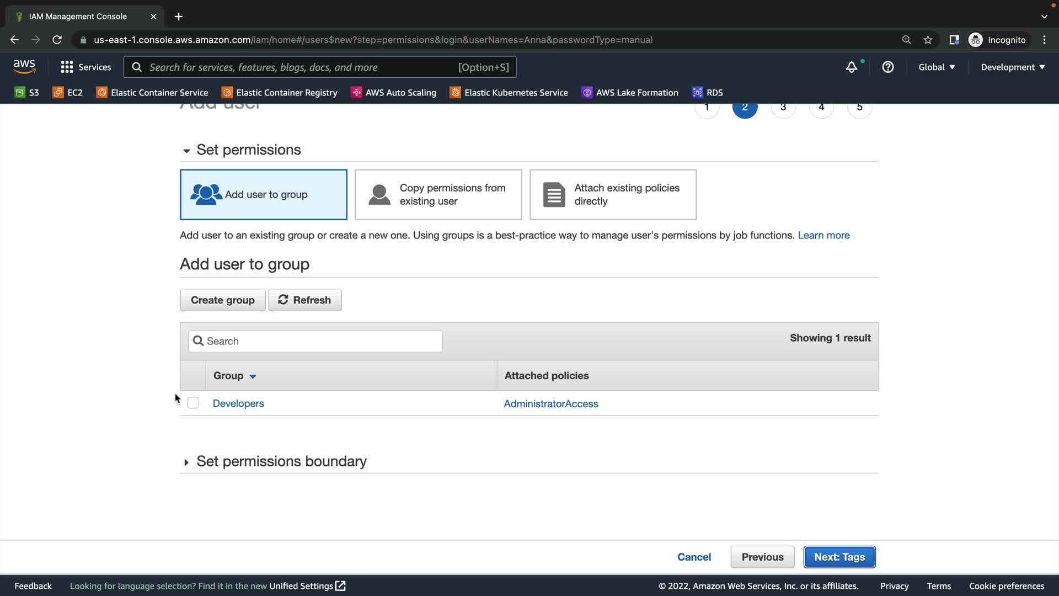Open the Development account dropdown
This screenshot has width=1059, height=596.
(x=1012, y=67)
